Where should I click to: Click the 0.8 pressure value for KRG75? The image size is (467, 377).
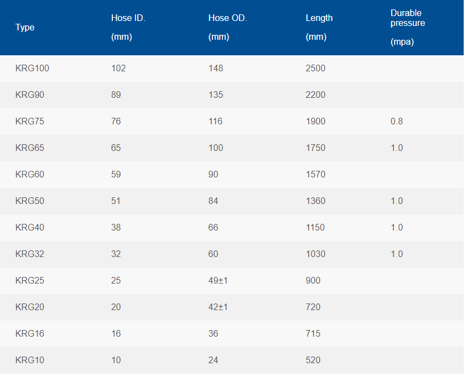pos(396,122)
